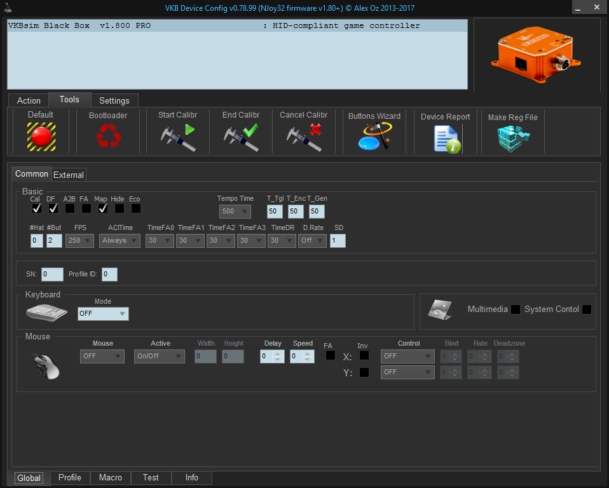This screenshot has height=488, width=609.
Task: Uncheck the DF checkbox
Action: coord(53,208)
